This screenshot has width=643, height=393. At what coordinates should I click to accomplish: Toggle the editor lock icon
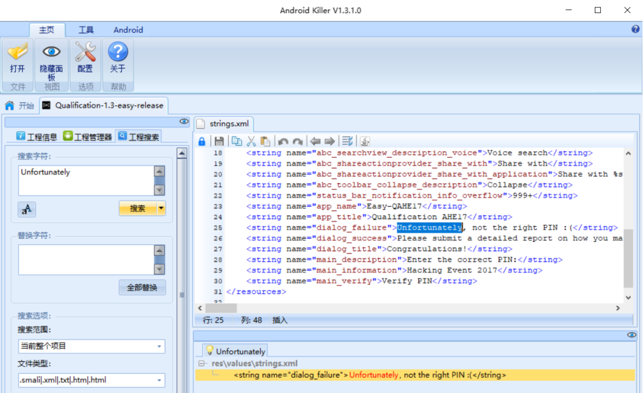202,142
